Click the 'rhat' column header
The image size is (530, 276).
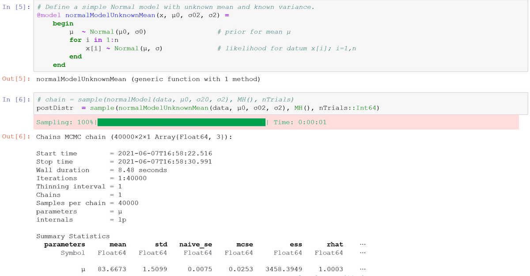tap(335, 245)
